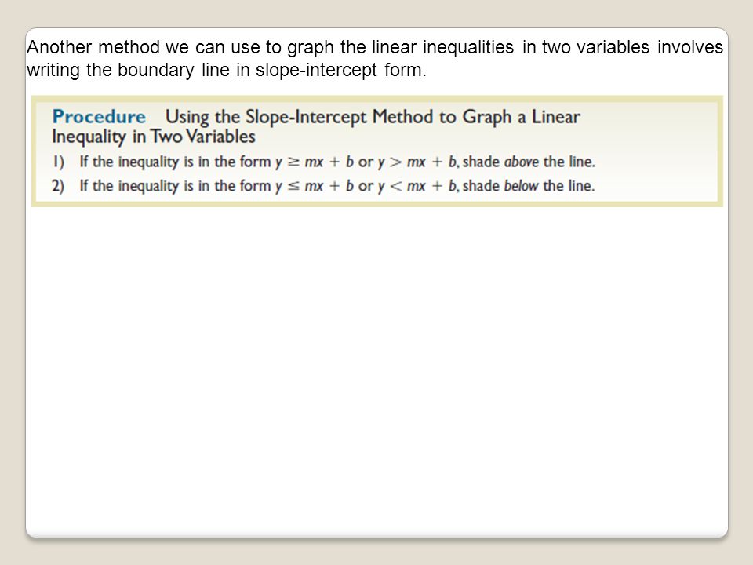Click the blue "Procedure" heading
The height and width of the screenshot is (565, 753).
click(x=99, y=117)
